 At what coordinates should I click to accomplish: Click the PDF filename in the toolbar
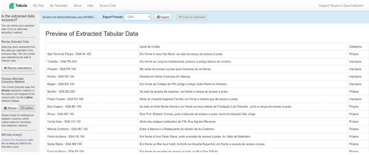[70, 17]
